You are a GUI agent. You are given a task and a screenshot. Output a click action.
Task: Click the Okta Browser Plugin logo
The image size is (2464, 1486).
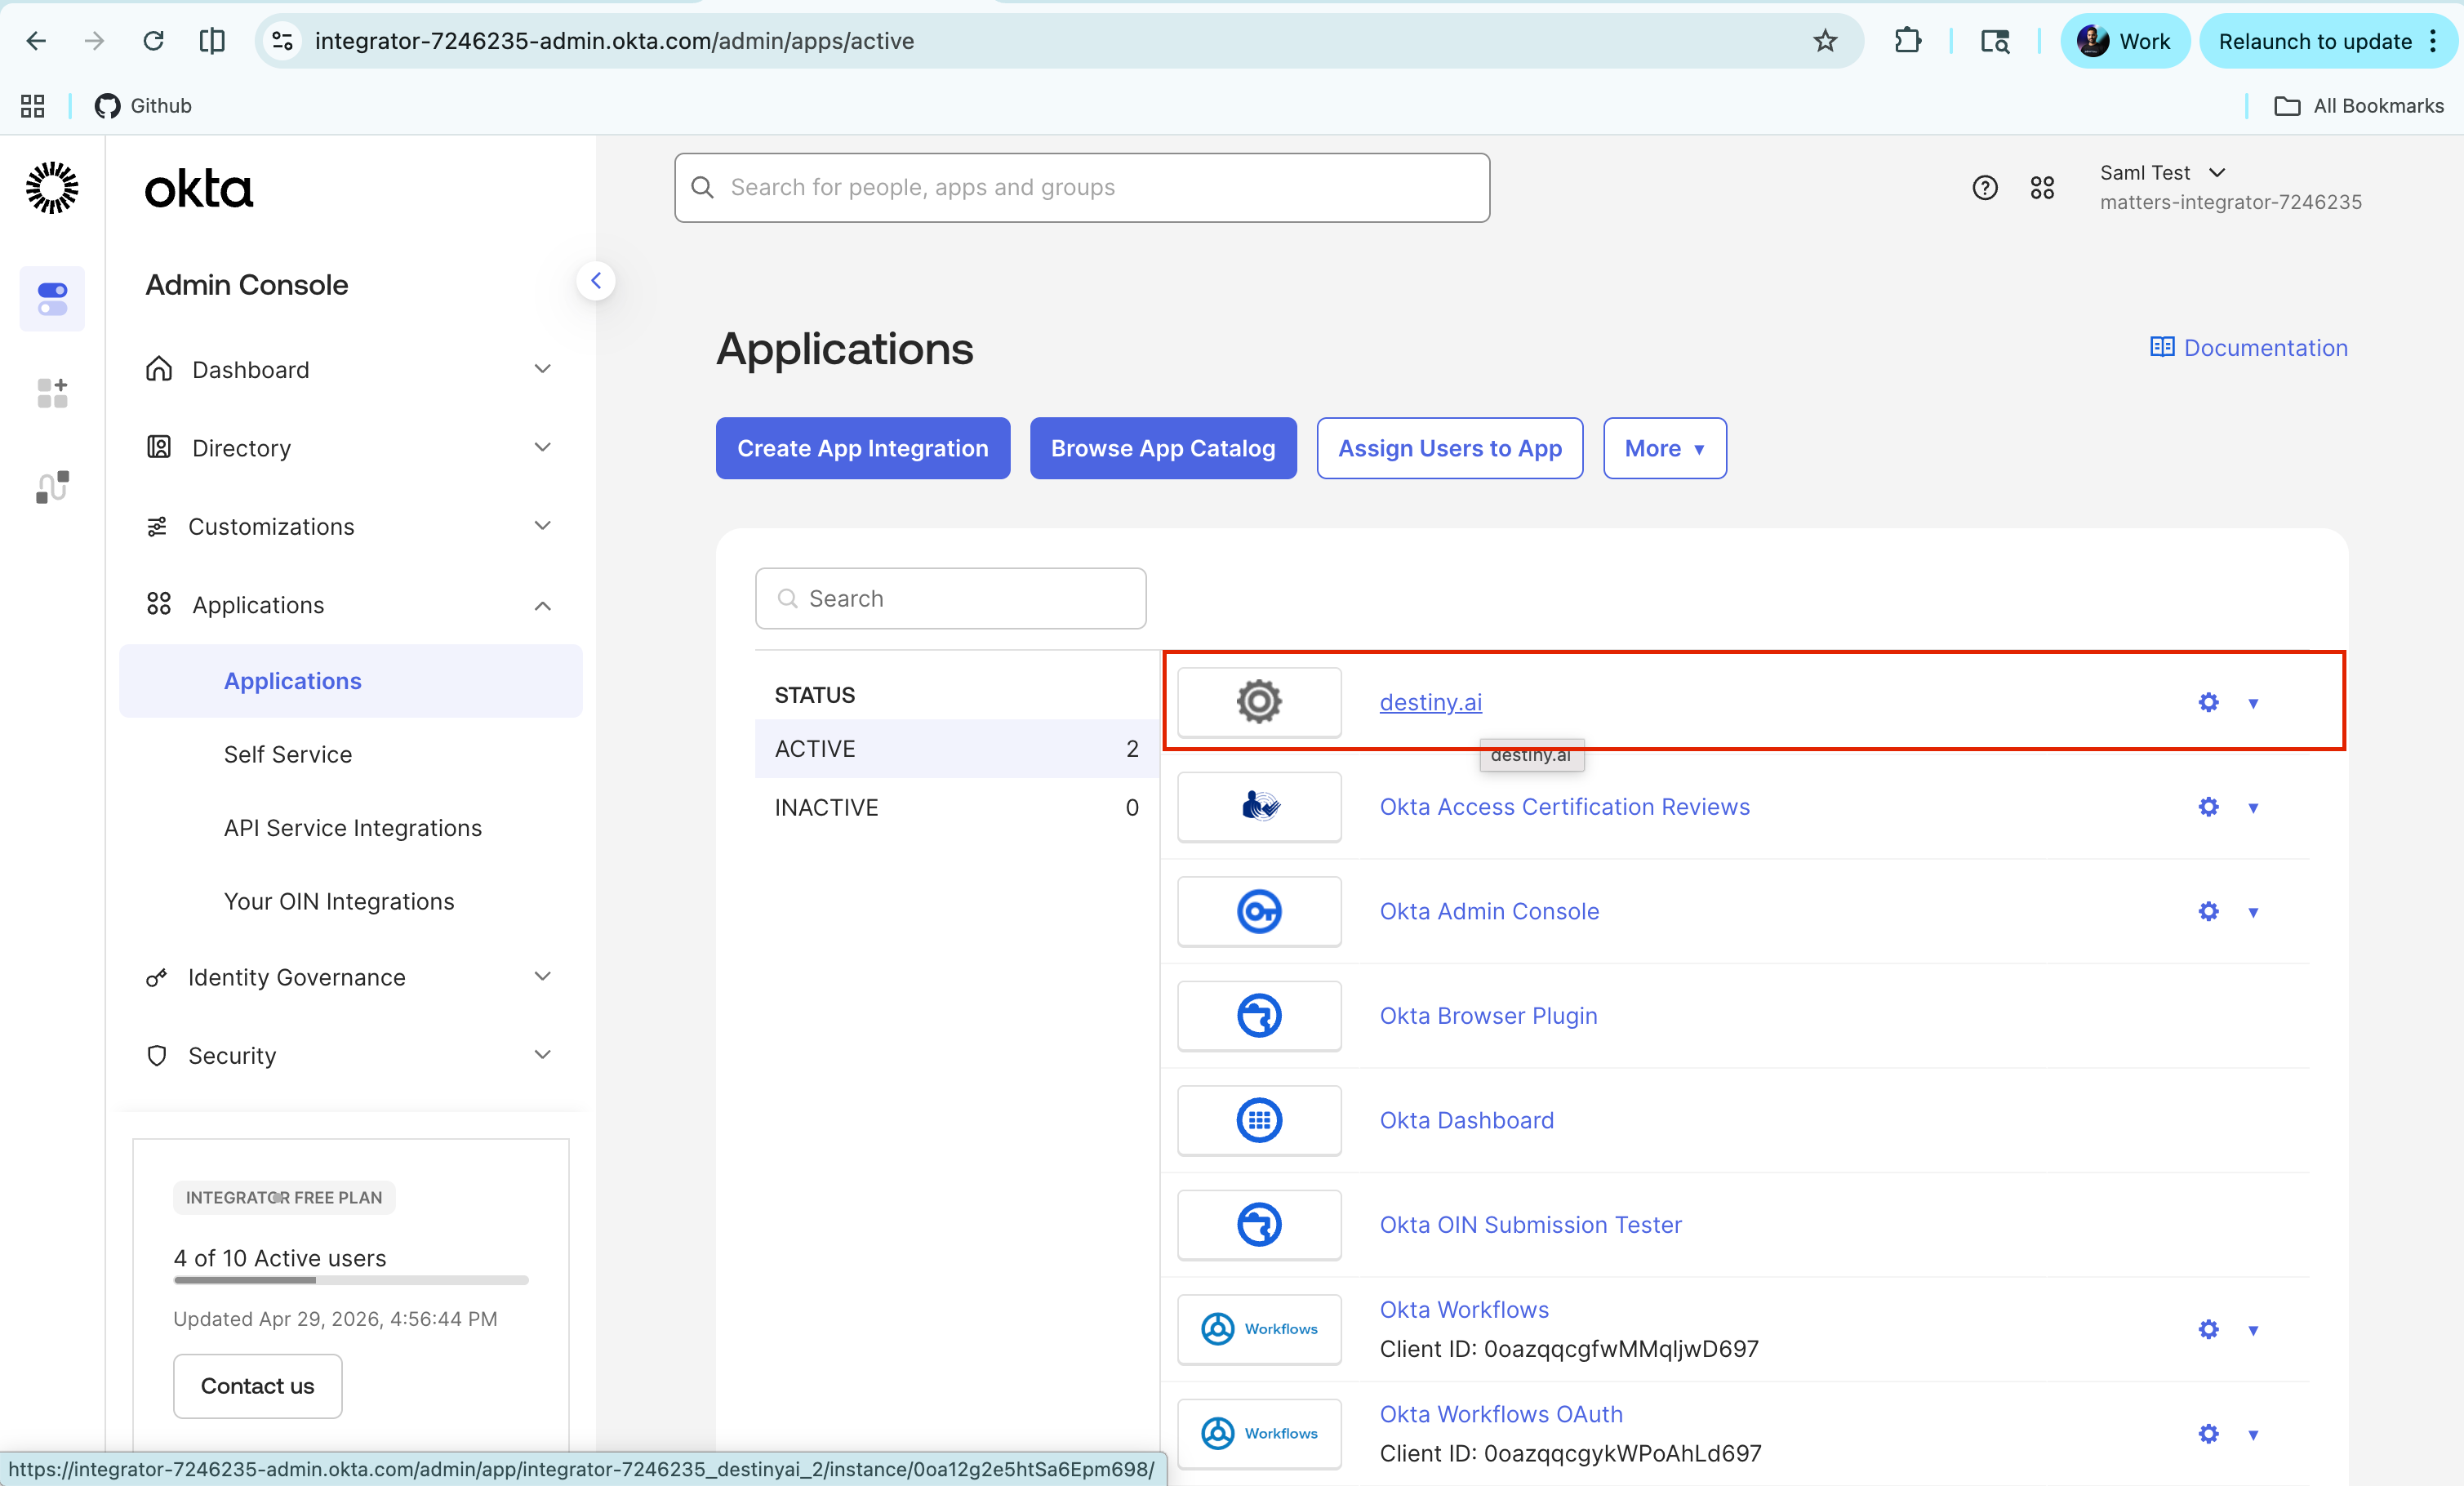click(x=1259, y=1016)
